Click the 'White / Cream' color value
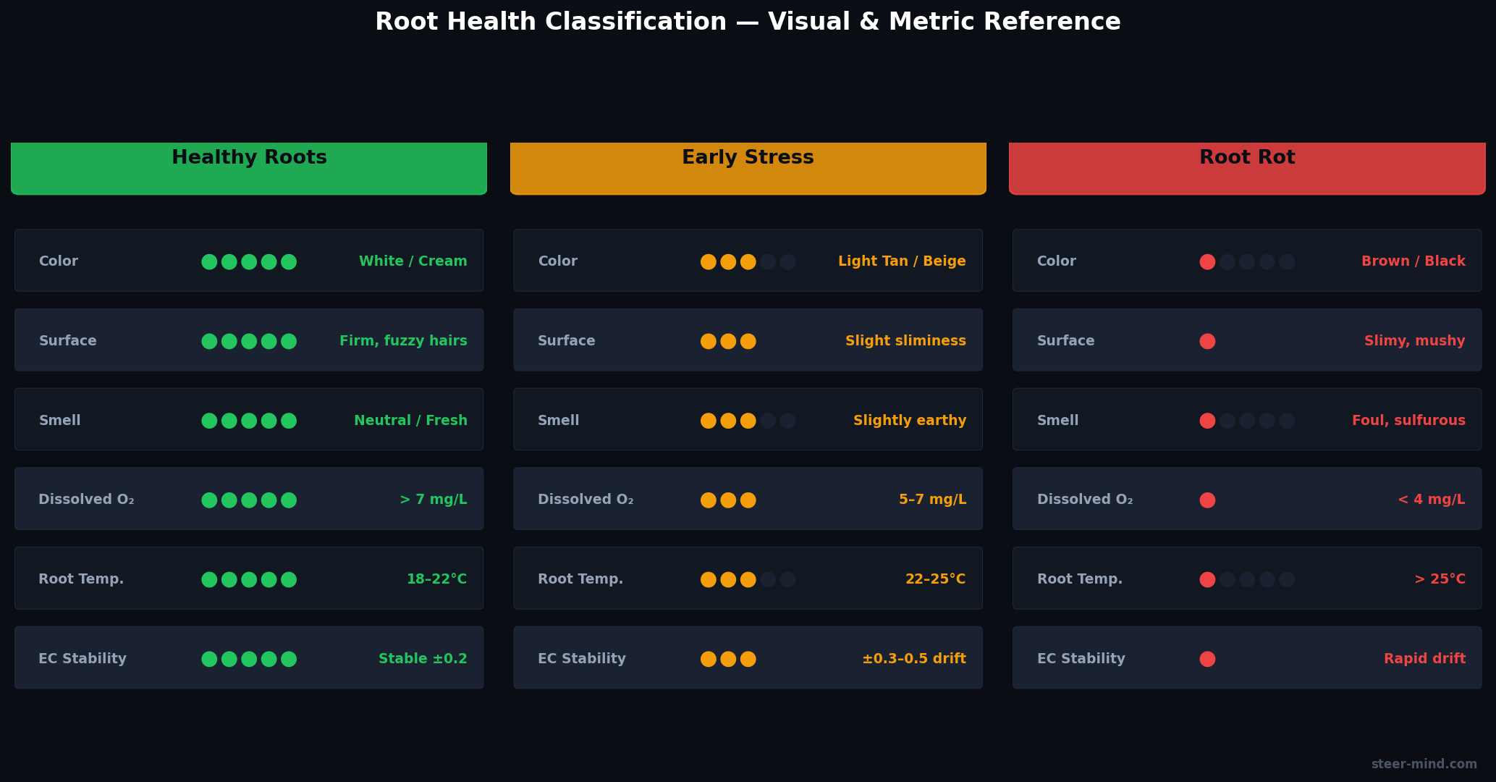1496x782 pixels. (413, 261)
